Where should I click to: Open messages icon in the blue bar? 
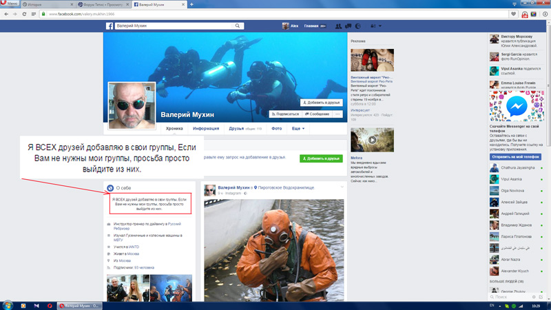[349, 26]
